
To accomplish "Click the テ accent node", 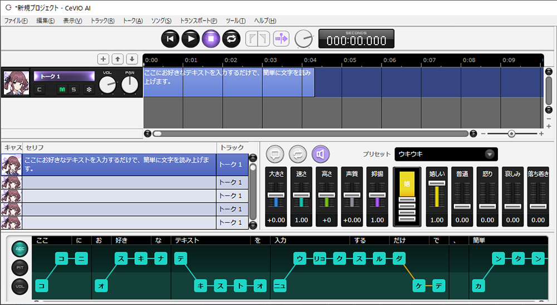I will point(180,258).
